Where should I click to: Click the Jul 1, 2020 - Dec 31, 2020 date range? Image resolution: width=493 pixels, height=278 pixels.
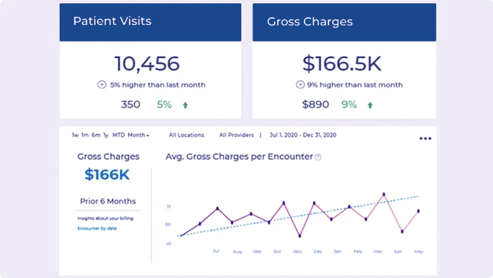pos(303,135)
